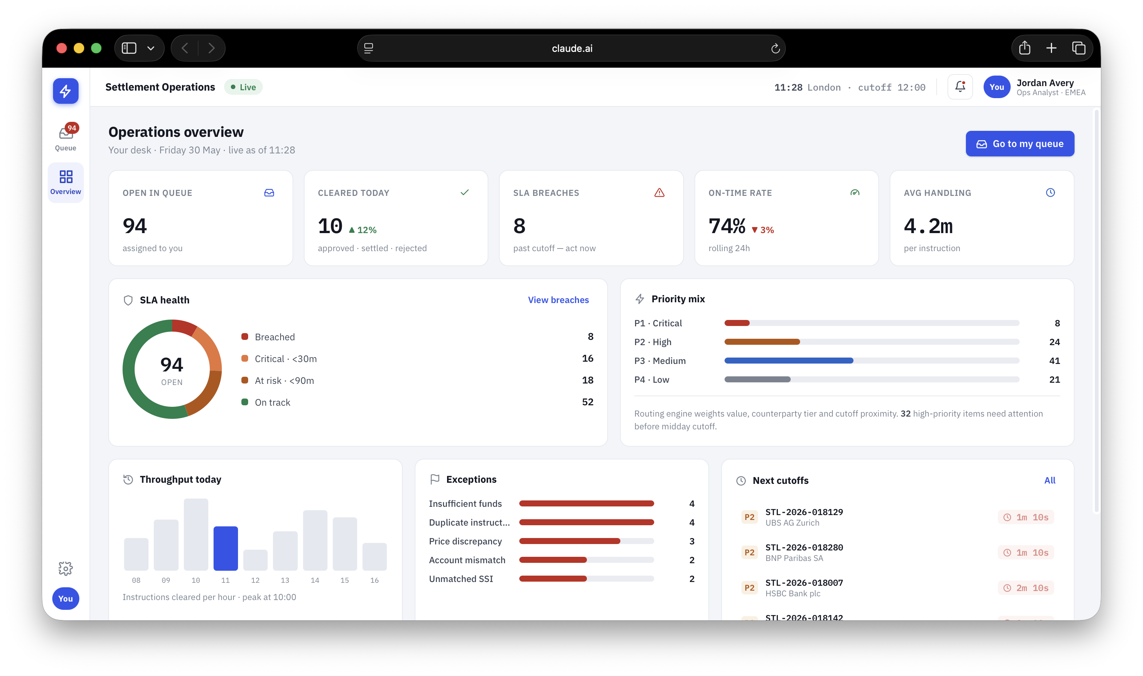Image resolution: width=1143 pixels, height=676 pixels.
Task: Expand the sidebar dropdown chevron
Action: click(151, 48)
